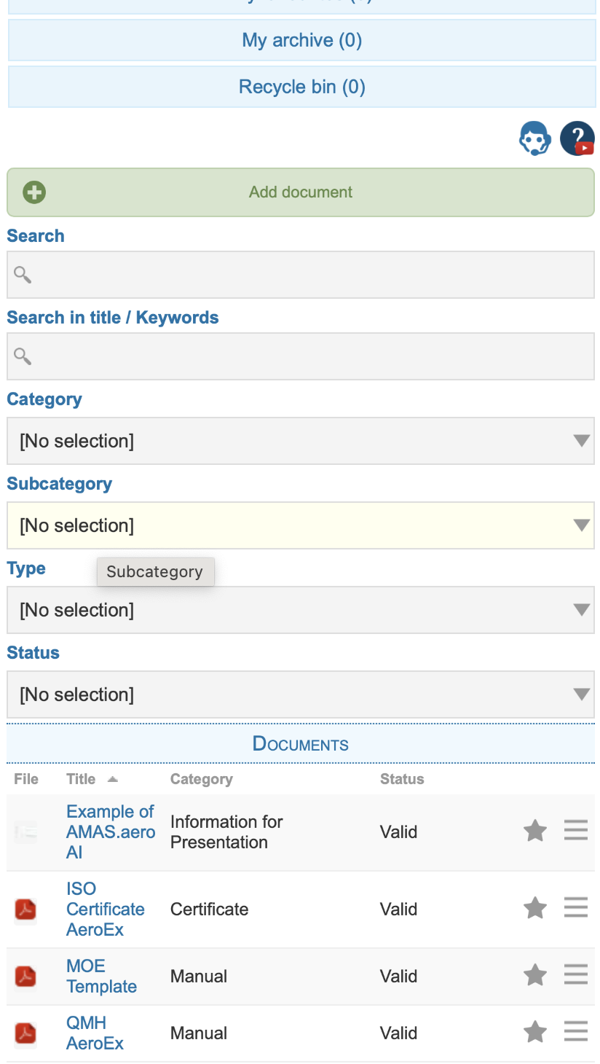Open the Category dropdown

pos(300,441)
